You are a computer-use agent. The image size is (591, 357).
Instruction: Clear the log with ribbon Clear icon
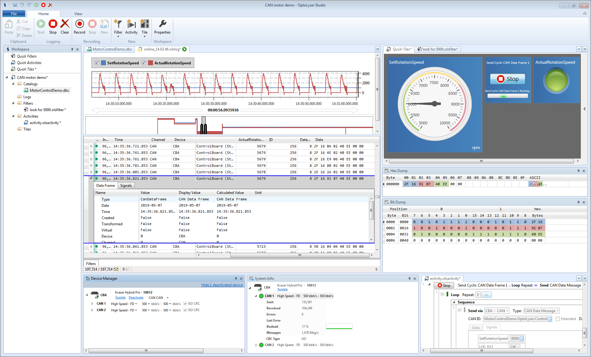65,24
